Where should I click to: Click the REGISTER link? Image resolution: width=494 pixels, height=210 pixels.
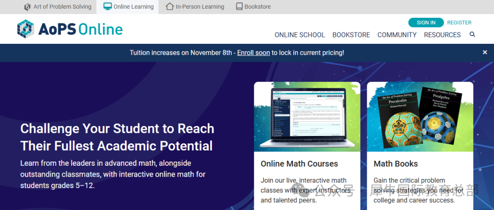(459, 23)
